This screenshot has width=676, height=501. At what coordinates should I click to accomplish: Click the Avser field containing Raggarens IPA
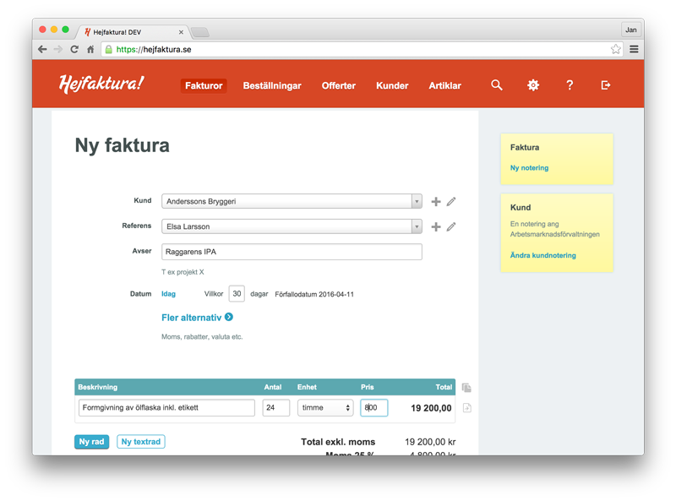[292, 252]
